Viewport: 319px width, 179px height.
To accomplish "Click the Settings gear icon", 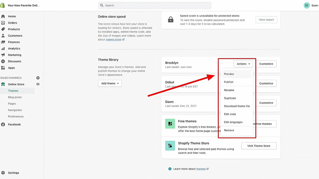I will [3, 173].
